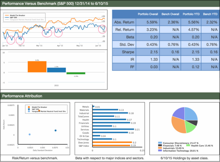Select the Services beta bar
Viewport: 220px width, 162px height.
point(113,129)
